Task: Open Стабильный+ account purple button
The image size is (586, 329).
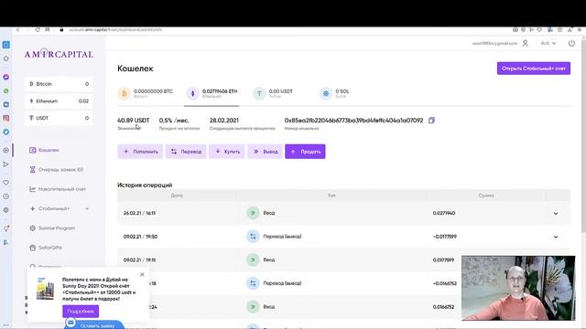Action: [x=534, y=69]
